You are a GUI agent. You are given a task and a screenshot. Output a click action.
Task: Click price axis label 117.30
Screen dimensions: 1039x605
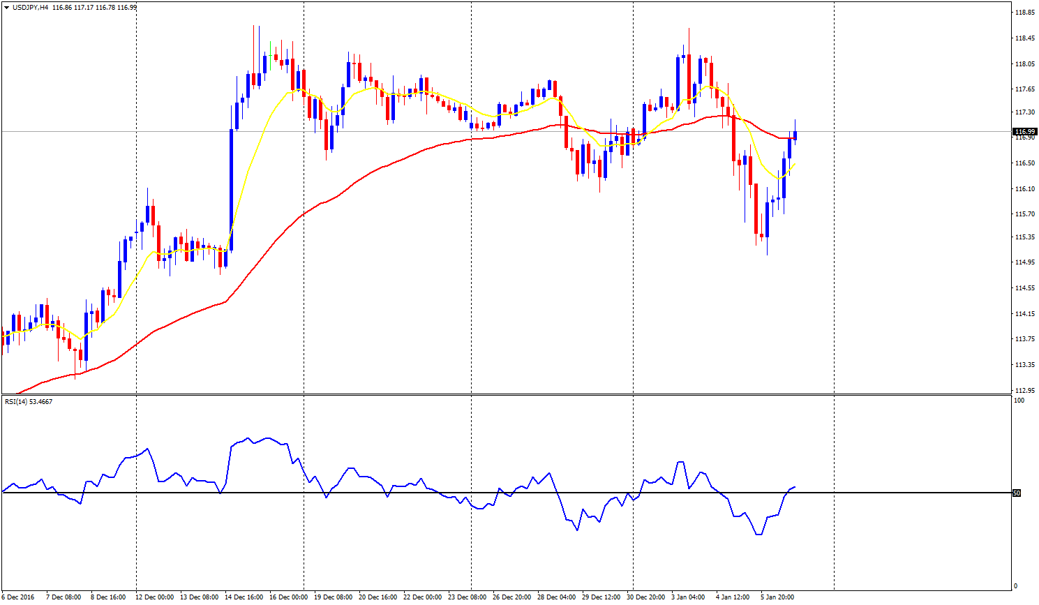click(1024, 112)
